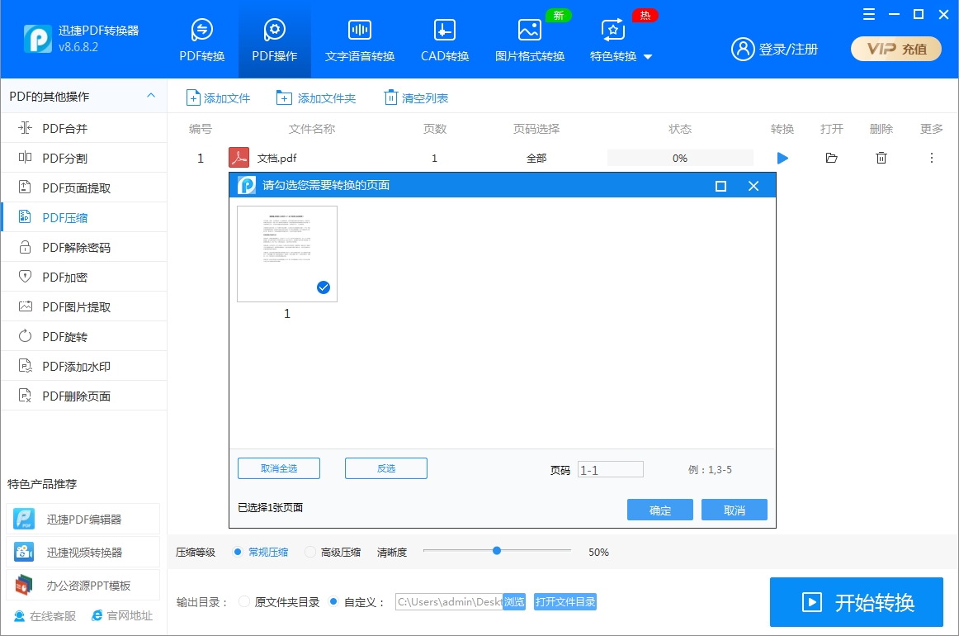The width and height of the screenshot is (959, 636).
Task: Click the 取消 button in the dialog
Action: click(x=734, y=510)
